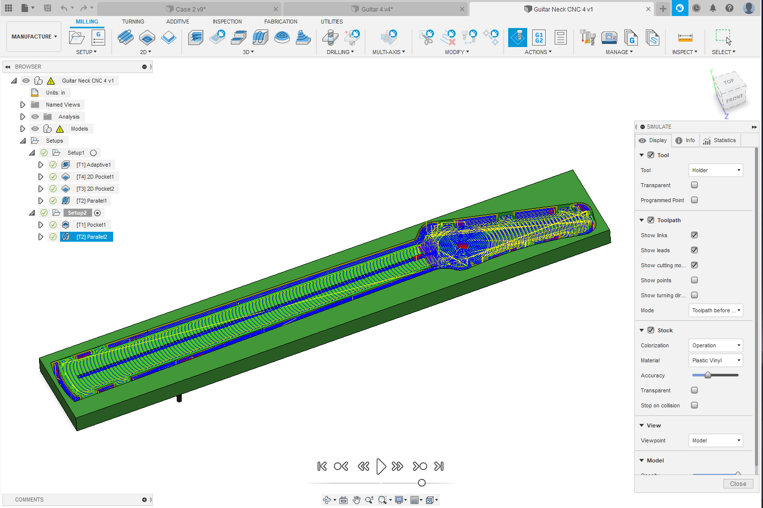
Task: Click the fast-forward simulation control
Action: (x=398, y=466)
